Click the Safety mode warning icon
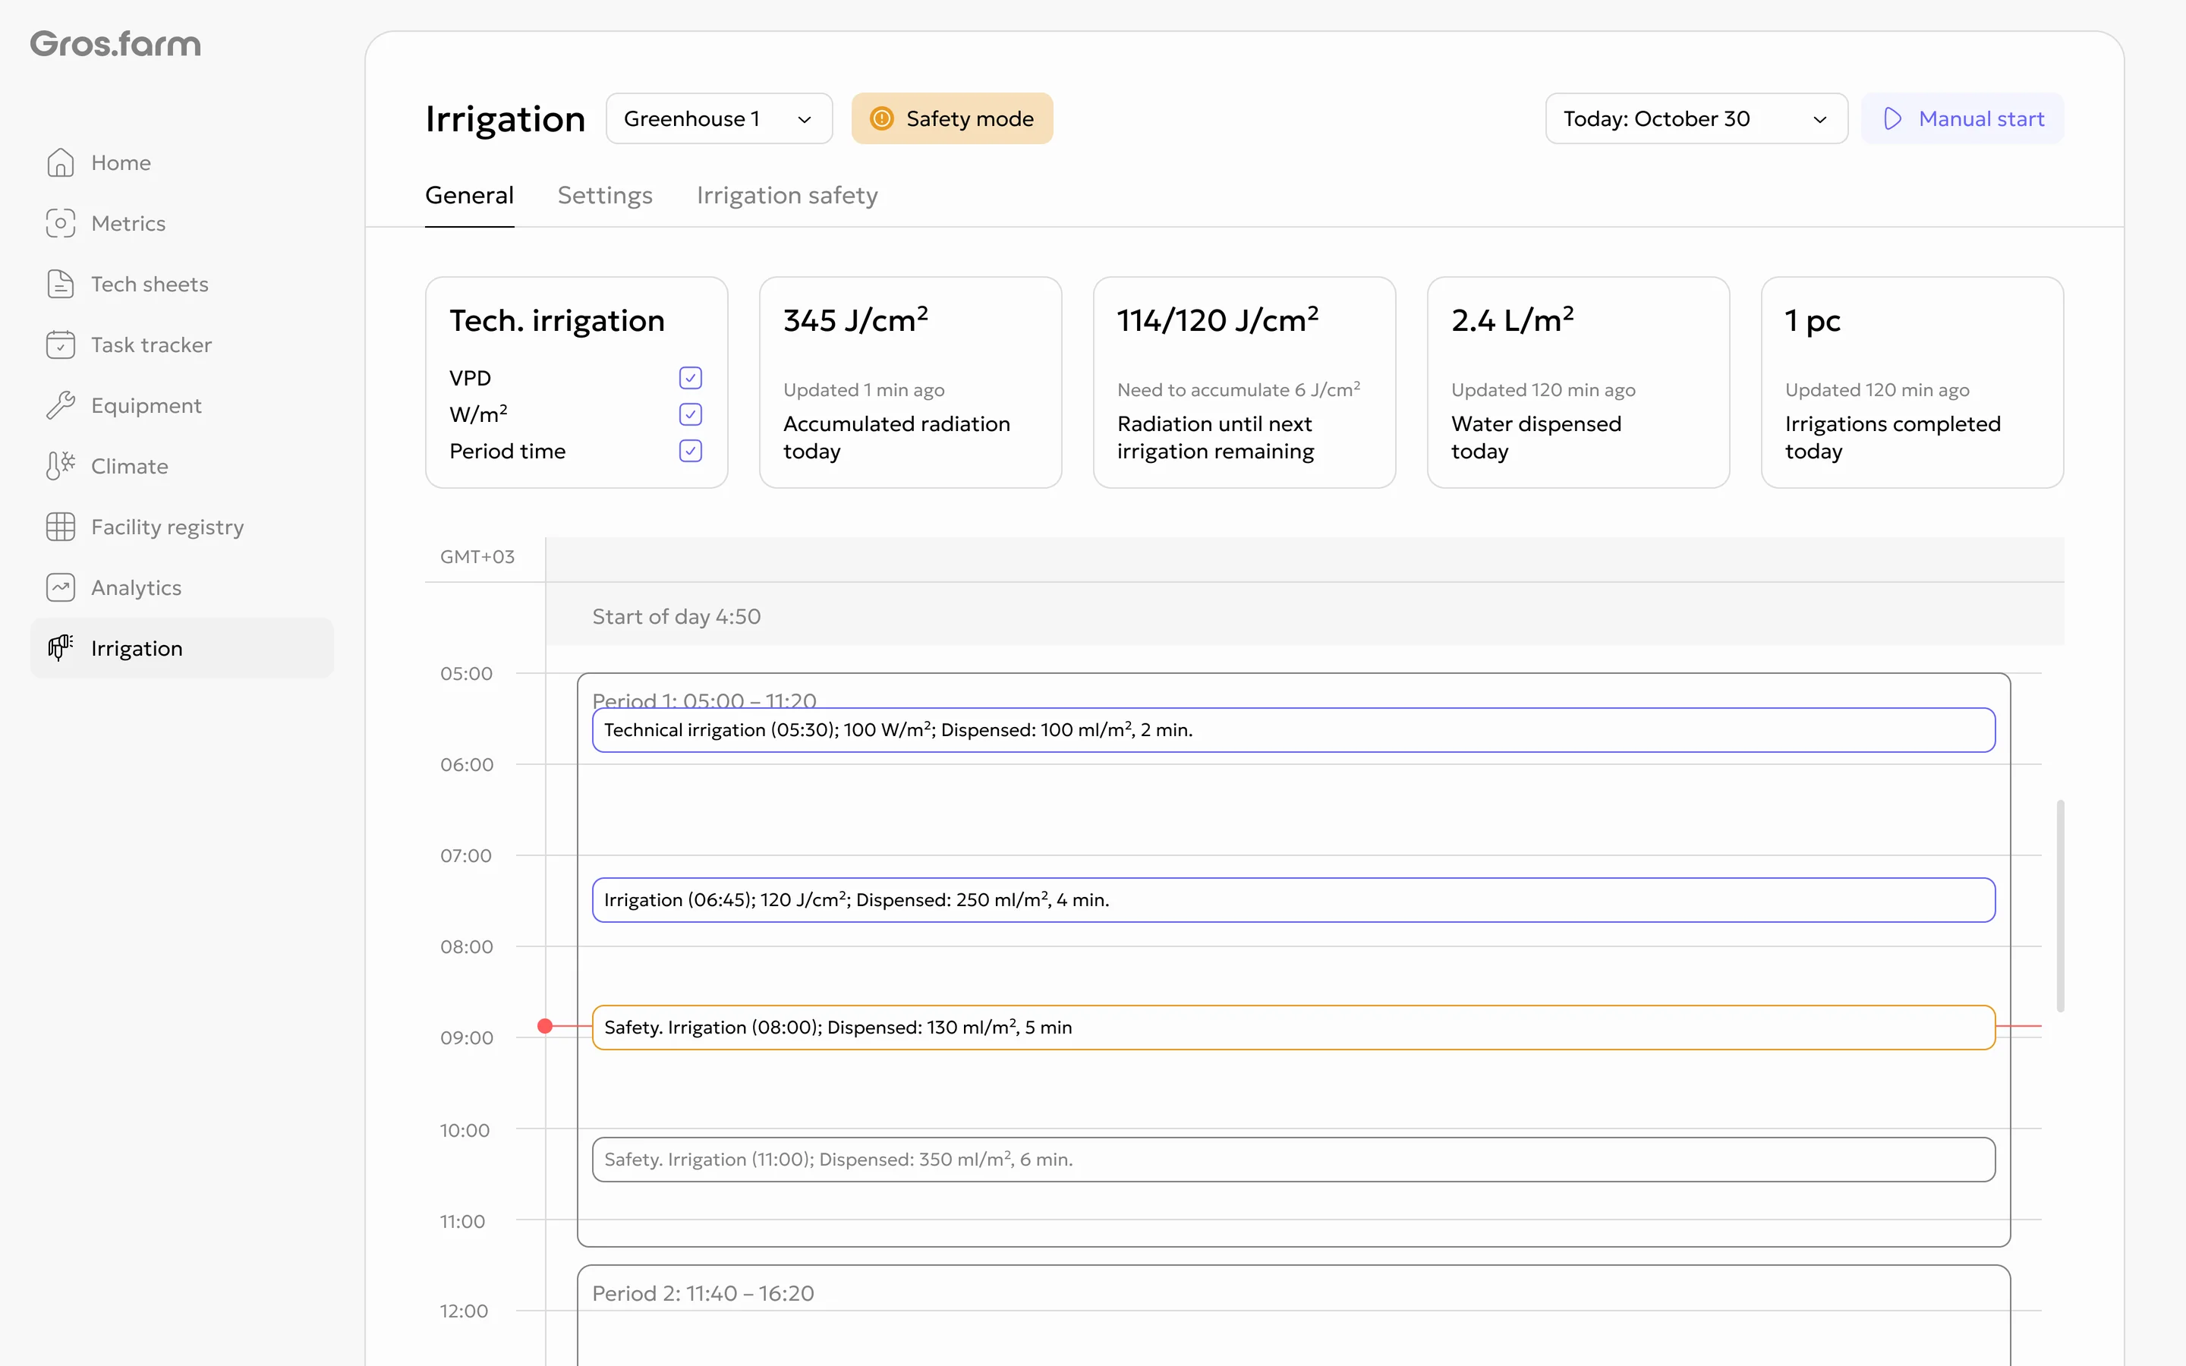 882,118
